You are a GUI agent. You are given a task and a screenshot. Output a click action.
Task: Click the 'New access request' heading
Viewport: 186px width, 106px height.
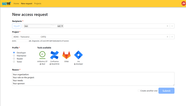pyautogui.click(x=30, y=15)
